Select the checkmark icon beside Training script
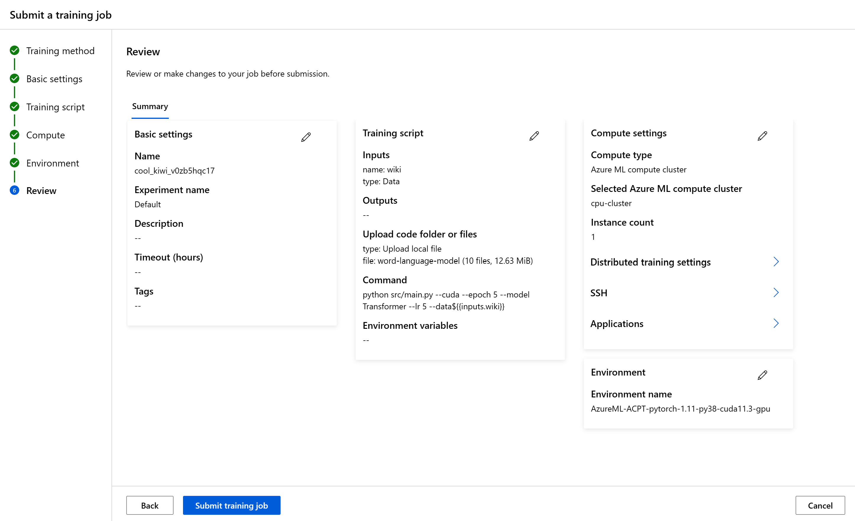 [x=14, y=106]
